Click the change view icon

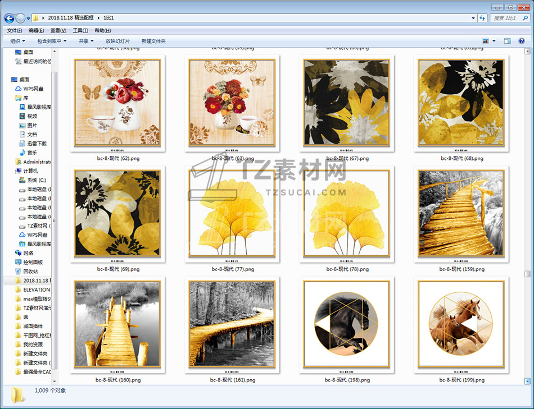(486, 41)
